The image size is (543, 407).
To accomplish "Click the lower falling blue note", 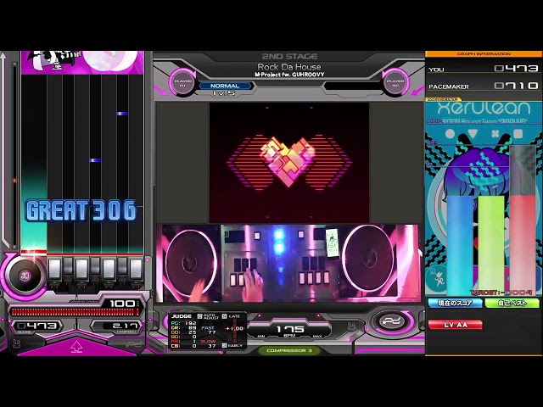I will (95, 160).
